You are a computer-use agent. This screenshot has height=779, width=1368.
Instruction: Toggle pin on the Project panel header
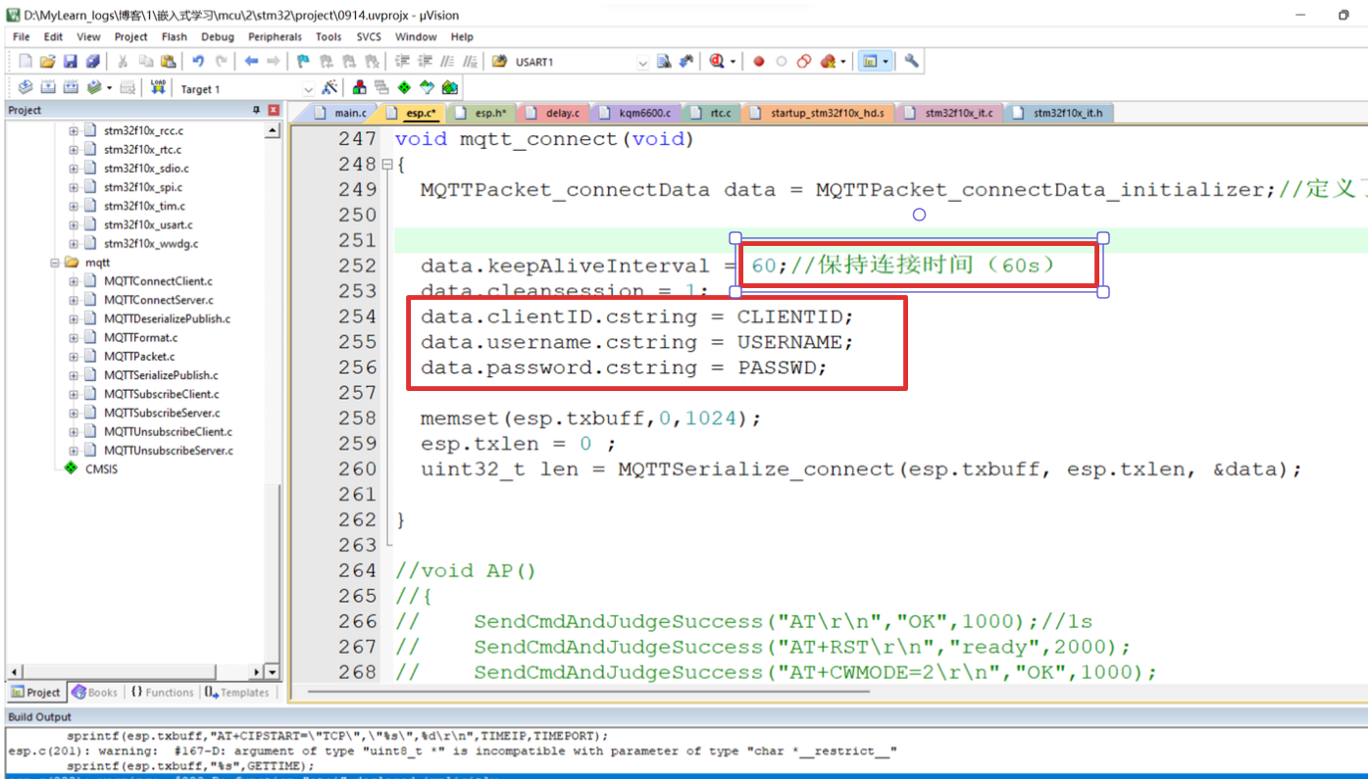[257, 110]
